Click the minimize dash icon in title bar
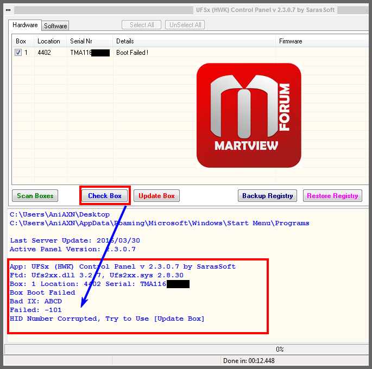Screen dimensions: 372x369 point(8,10)
